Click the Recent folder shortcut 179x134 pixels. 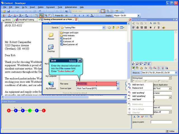(x=51, y=36)
